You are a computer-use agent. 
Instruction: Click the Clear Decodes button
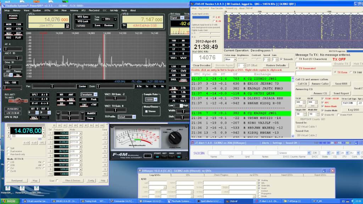pyautogui.click(x=201, y=66)
